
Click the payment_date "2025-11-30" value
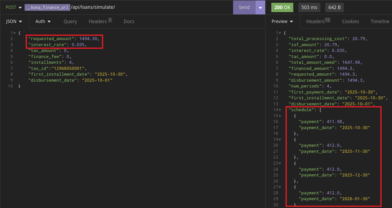pos(355,151)
